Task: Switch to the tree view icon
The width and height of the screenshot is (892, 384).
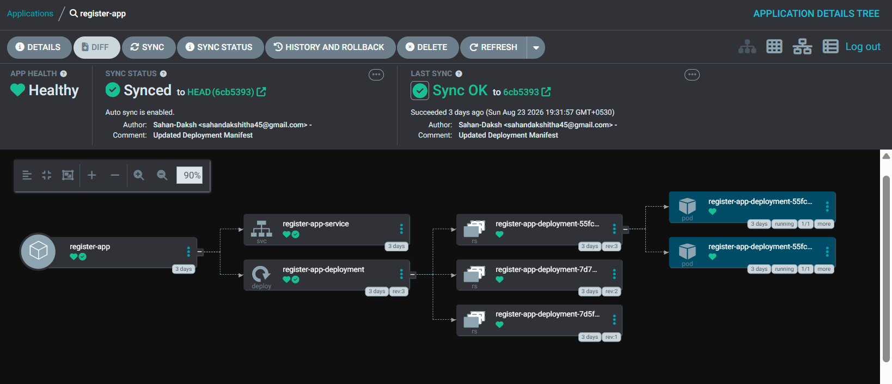Action: pyautogui.click(x=747, y=47)
